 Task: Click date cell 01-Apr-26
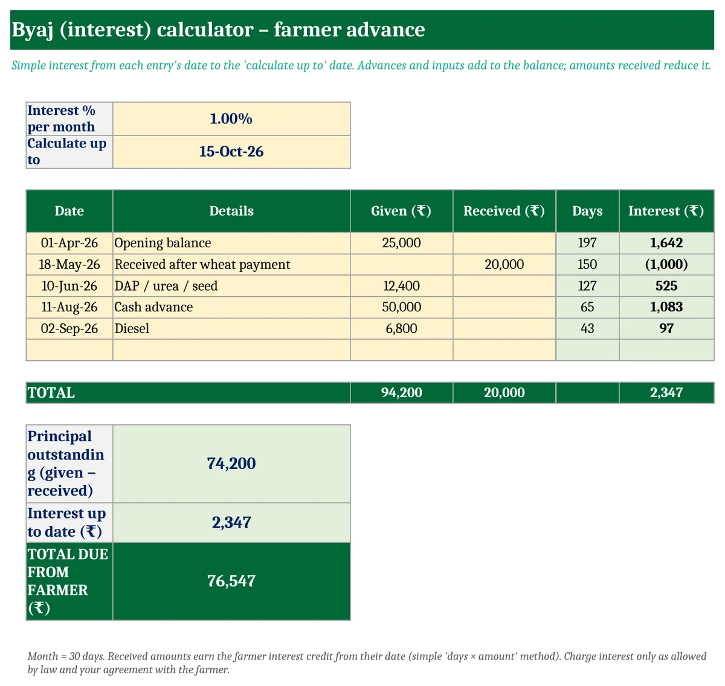point(69,243)
